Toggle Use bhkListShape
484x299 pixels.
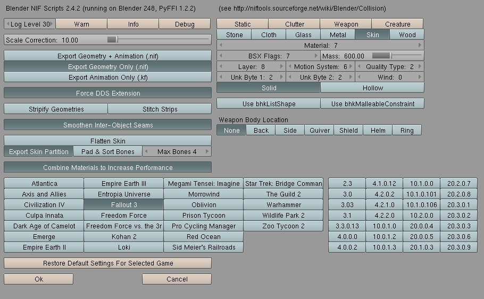(x=269, y=104)
